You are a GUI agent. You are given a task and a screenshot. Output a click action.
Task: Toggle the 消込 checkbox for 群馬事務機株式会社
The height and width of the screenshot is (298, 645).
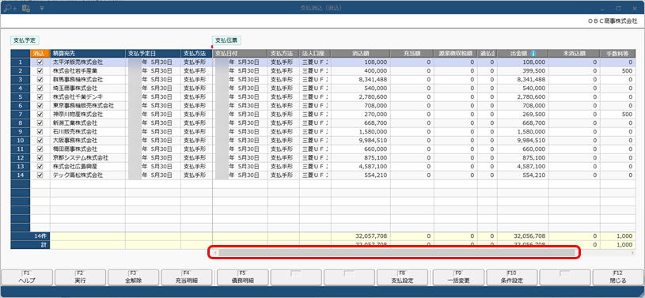[x=40, y=80]
